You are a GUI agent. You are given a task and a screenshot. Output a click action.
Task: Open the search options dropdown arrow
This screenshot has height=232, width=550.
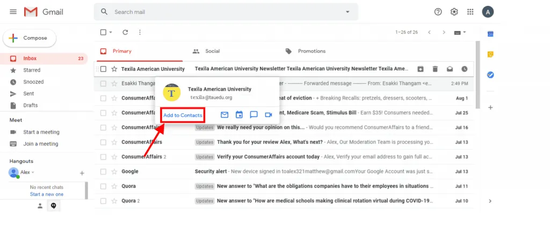(348, 12)
